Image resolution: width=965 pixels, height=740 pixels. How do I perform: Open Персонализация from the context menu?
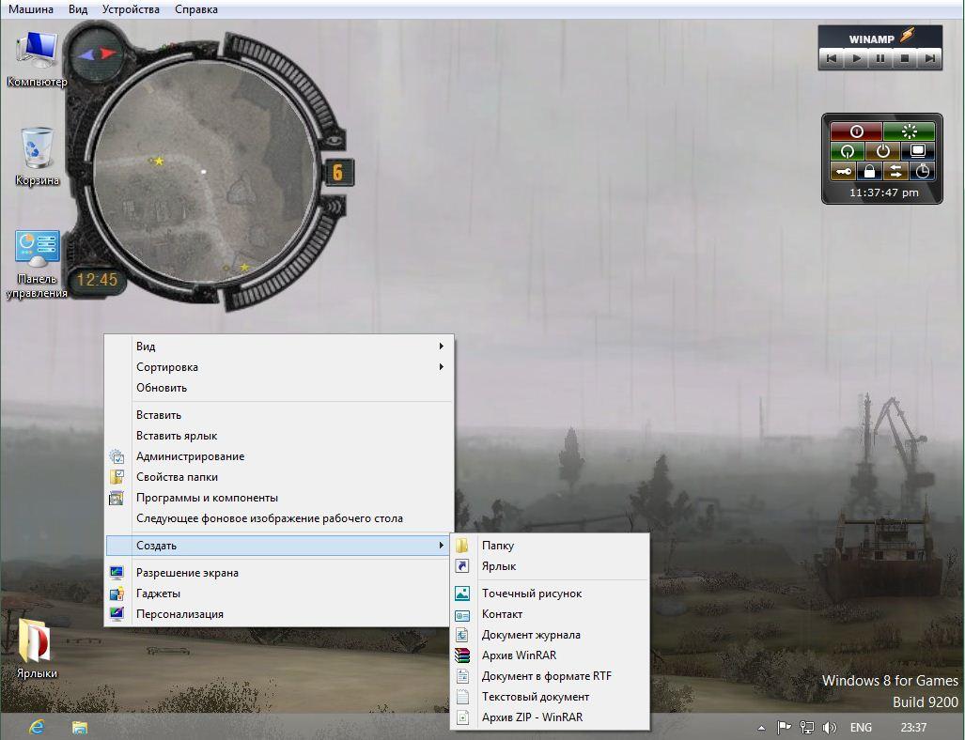[279, 614]
